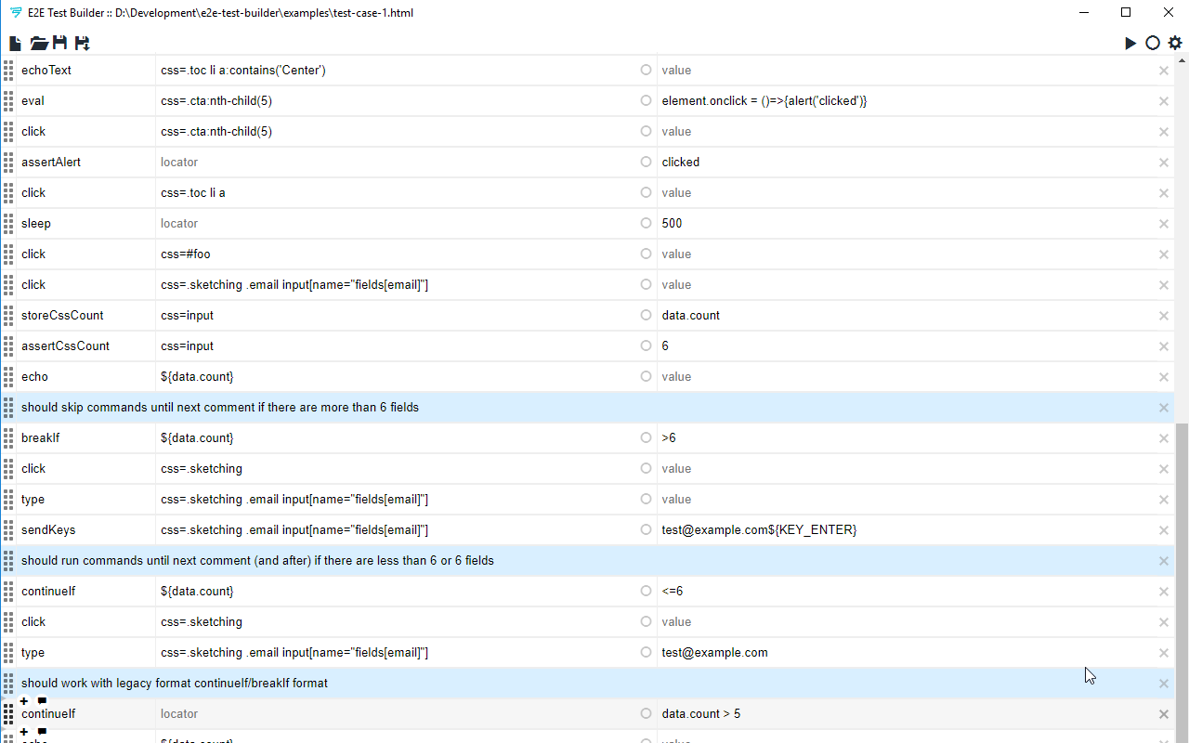
Task: Click the continueIf value <=6
Action: pyautogui.click(x=906, y=592)
